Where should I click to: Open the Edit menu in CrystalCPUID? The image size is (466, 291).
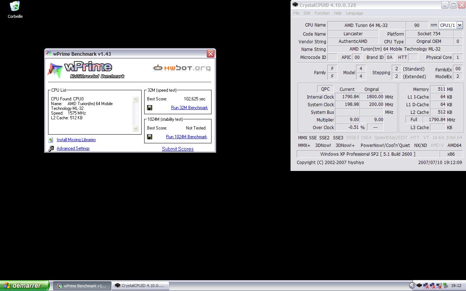[x=307, y=13]
